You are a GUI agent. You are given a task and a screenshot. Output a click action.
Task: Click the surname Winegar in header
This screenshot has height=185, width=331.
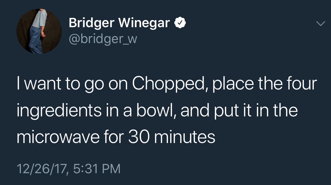click(144, 23)
